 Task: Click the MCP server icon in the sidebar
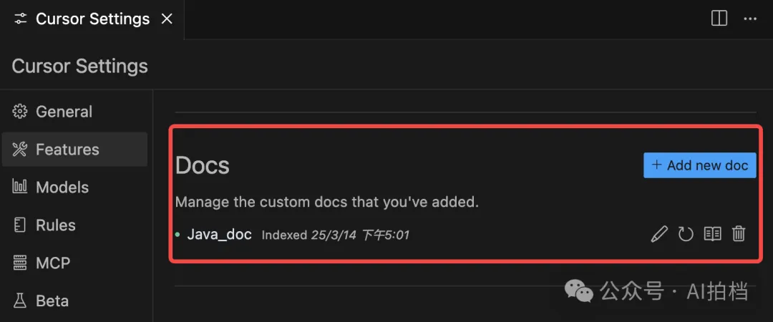click(20, 263)
